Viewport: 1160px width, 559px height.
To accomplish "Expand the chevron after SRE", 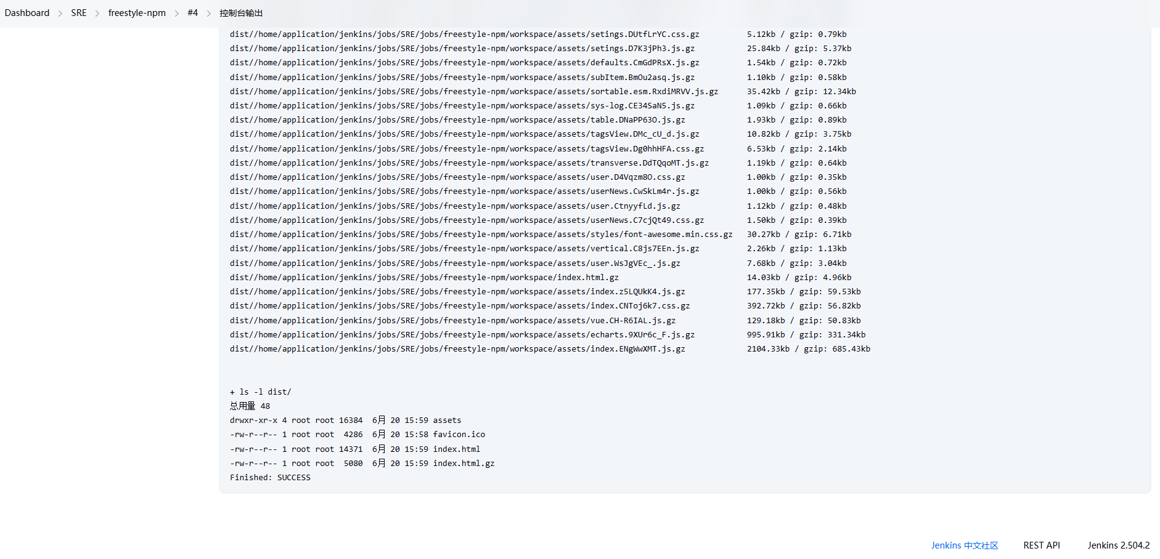I will [97, 14].
